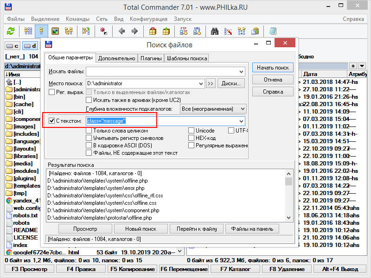Click the 'Дата' column header
This screenshot has height=278, width=371.
click(x=323, y=74)
